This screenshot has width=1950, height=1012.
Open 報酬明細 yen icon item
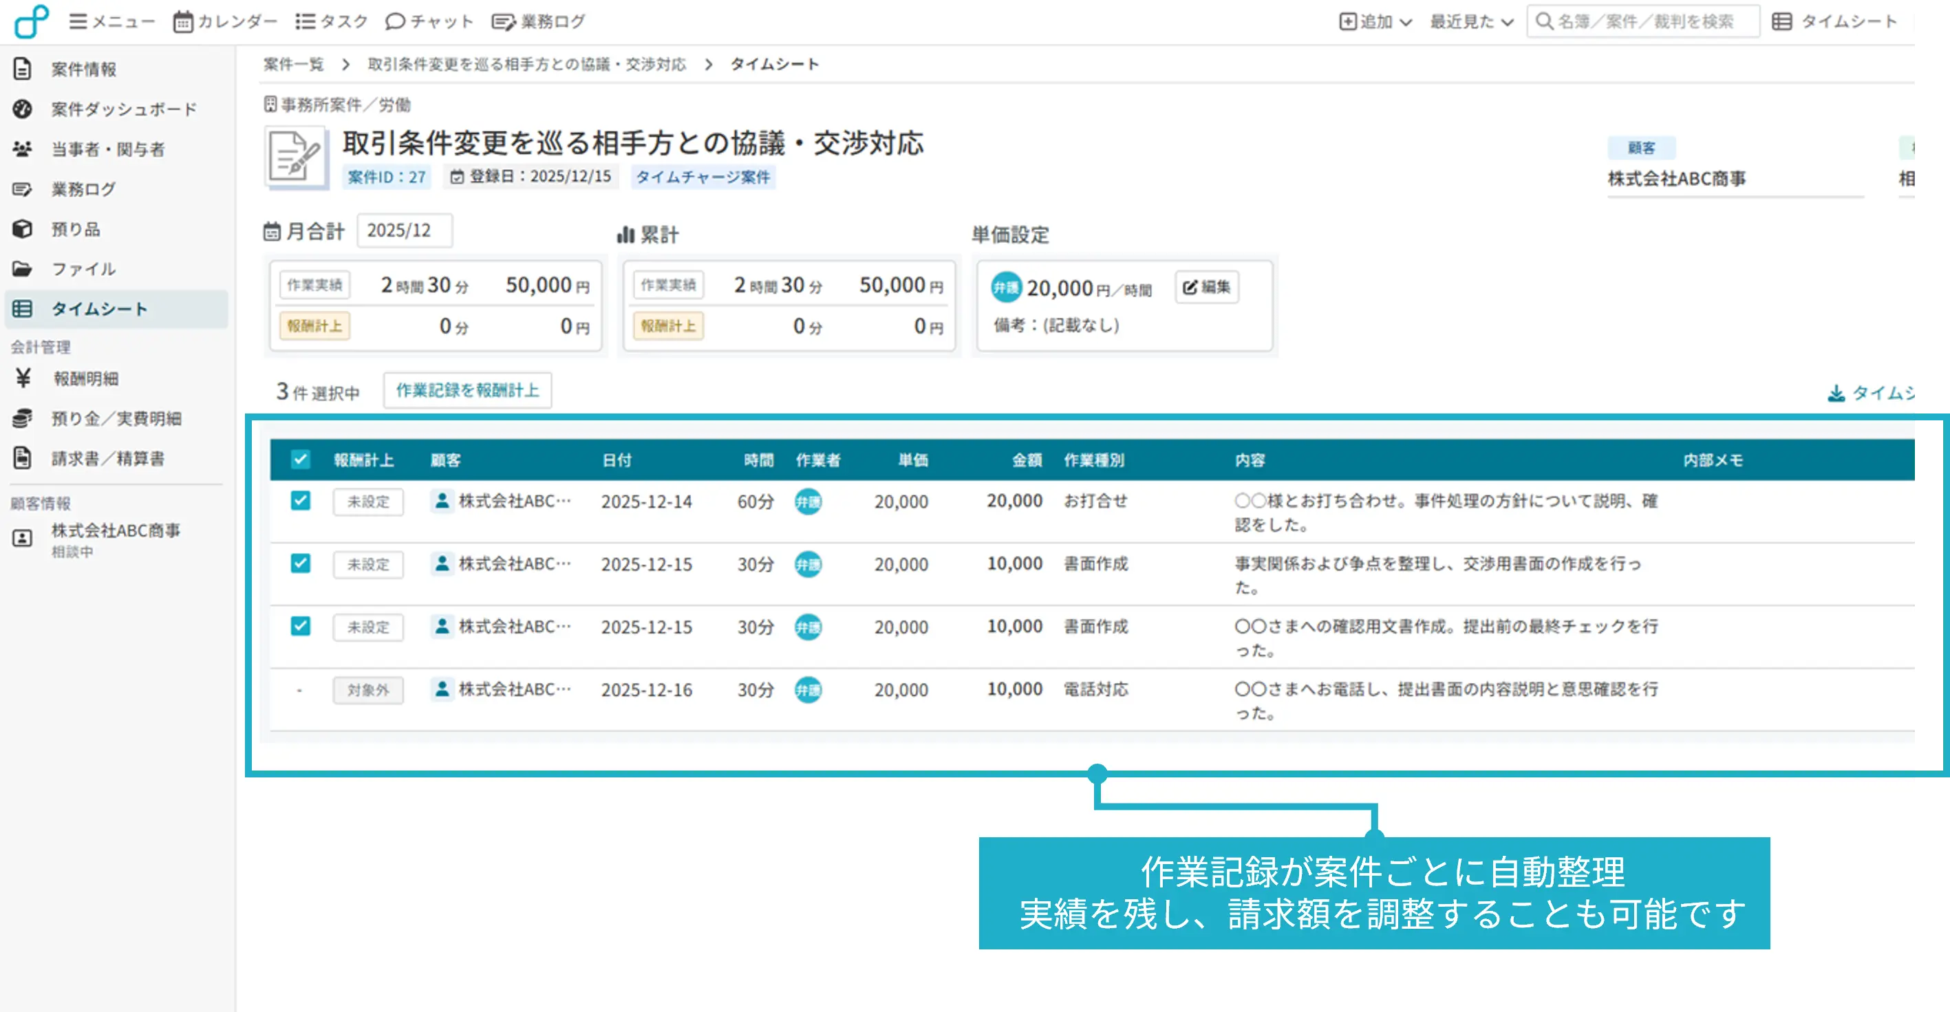point(23,378)
